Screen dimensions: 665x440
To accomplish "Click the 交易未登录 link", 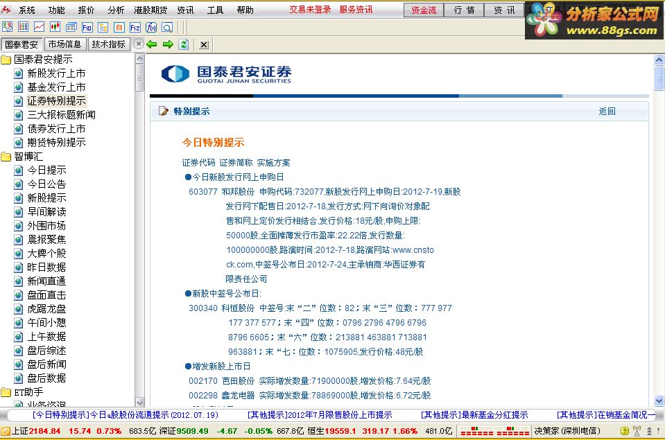I will 310,9.
